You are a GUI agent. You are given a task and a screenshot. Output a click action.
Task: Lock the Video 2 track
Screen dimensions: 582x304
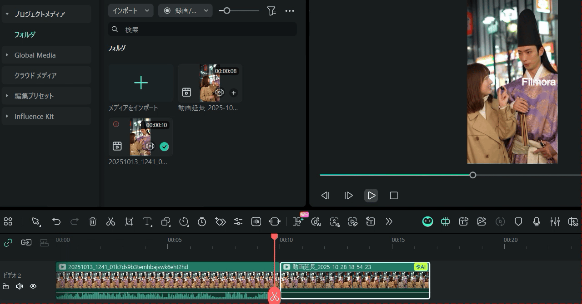pos(6,286)
